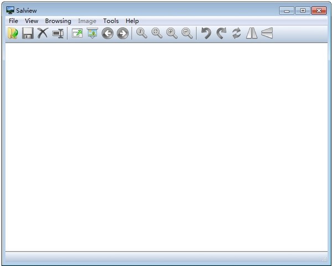The height and width of the screenshot is (266, 332).
Task: Click the Rename file toolbar icon
Action: pos(58,34)
